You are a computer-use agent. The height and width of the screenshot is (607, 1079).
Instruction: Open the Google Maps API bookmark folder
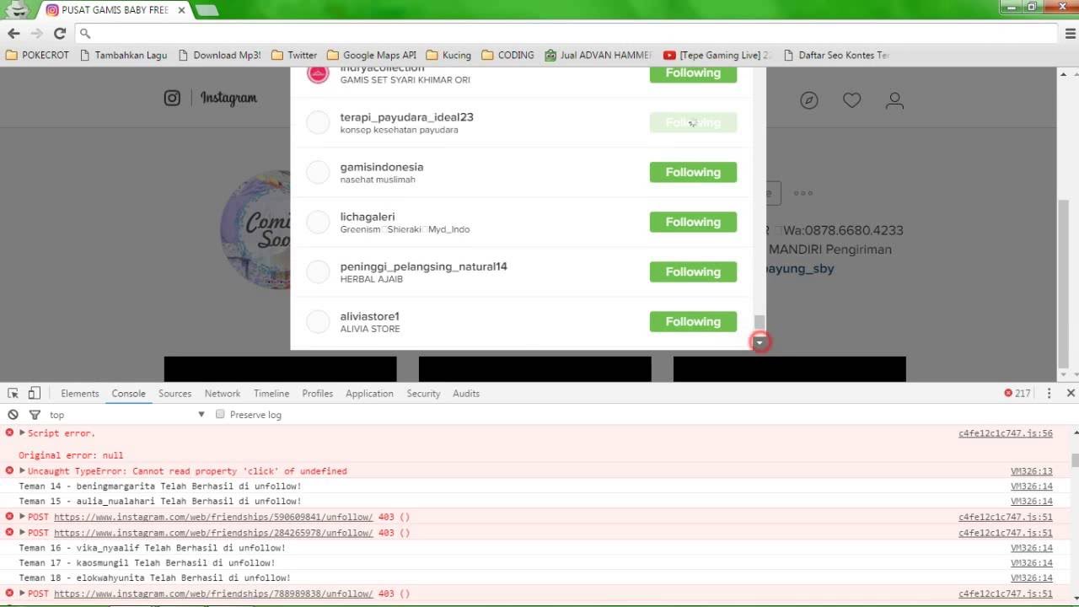click(x=371, y=55)
